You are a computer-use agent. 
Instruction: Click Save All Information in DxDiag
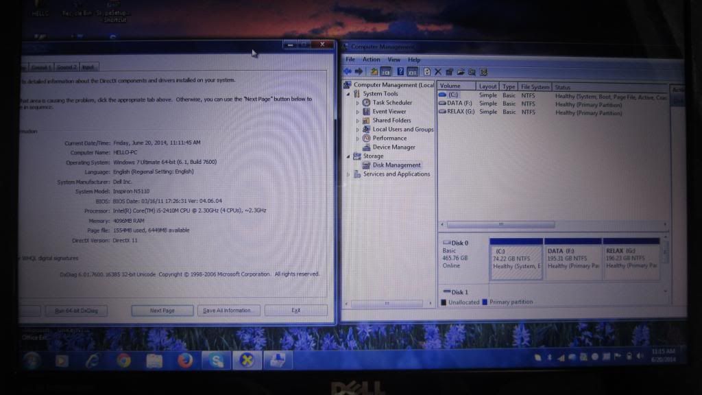[228, 310]
